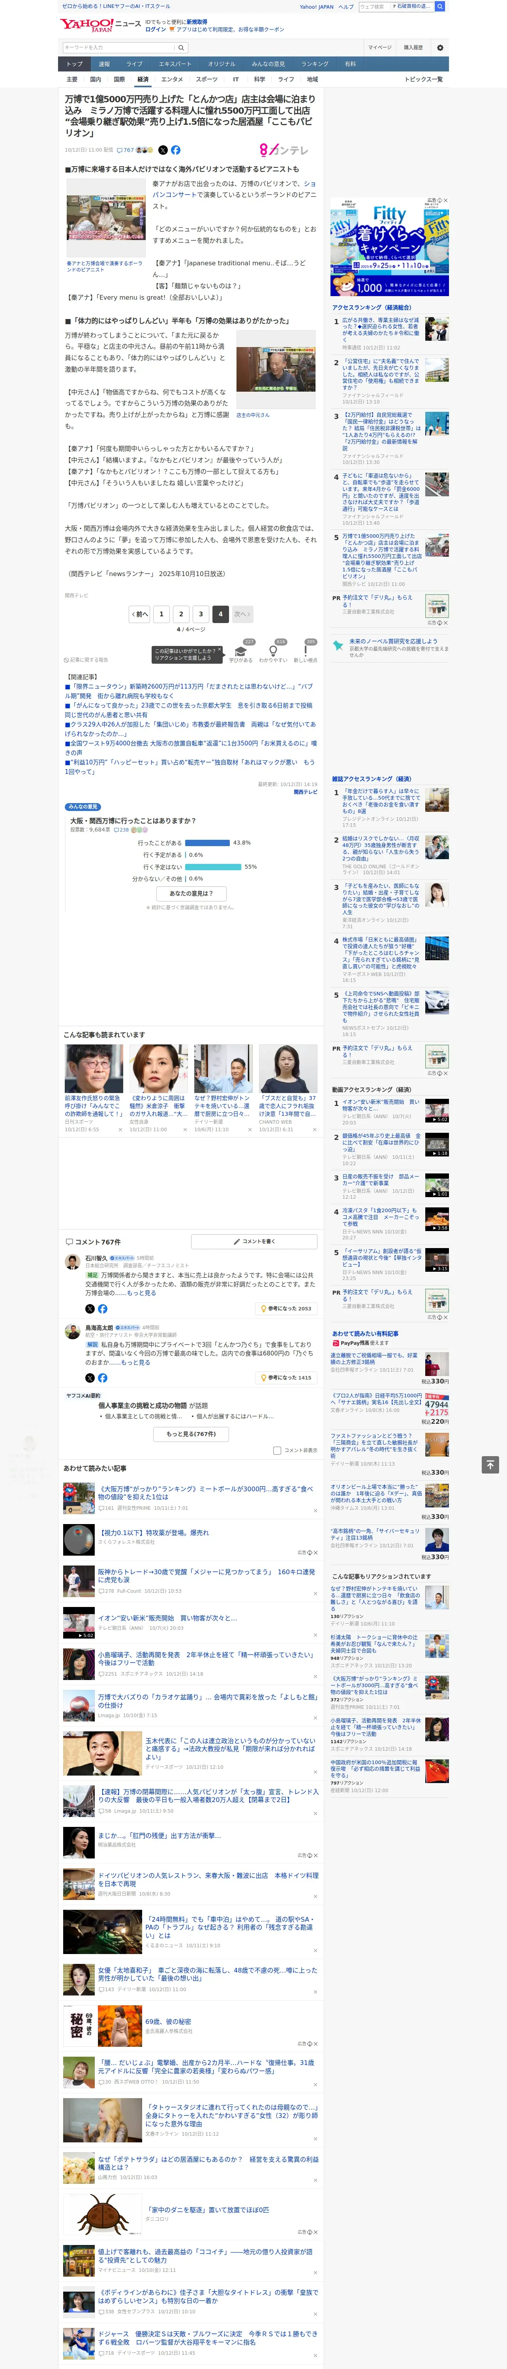Switch to the ランキング tab
507x2369 pixels.
[315, 64]
